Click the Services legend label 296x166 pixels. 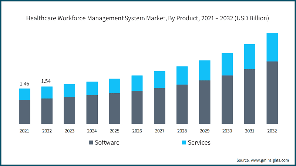tap(199, 142)
